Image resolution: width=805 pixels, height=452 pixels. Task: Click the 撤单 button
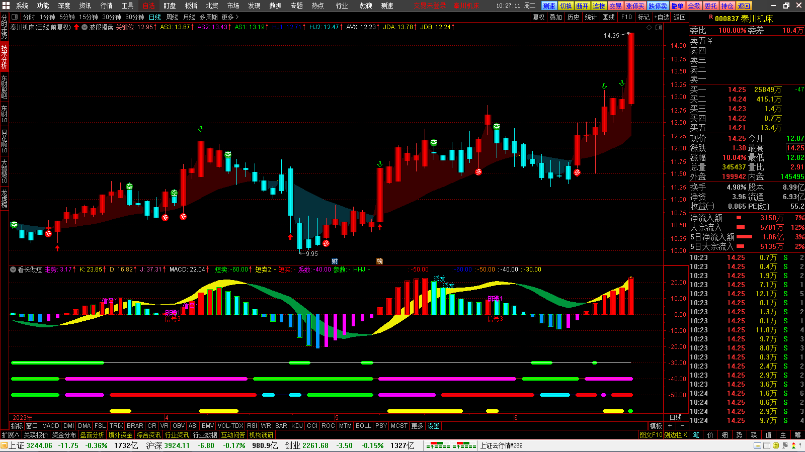pyautogui.click(x=678, y=6)
